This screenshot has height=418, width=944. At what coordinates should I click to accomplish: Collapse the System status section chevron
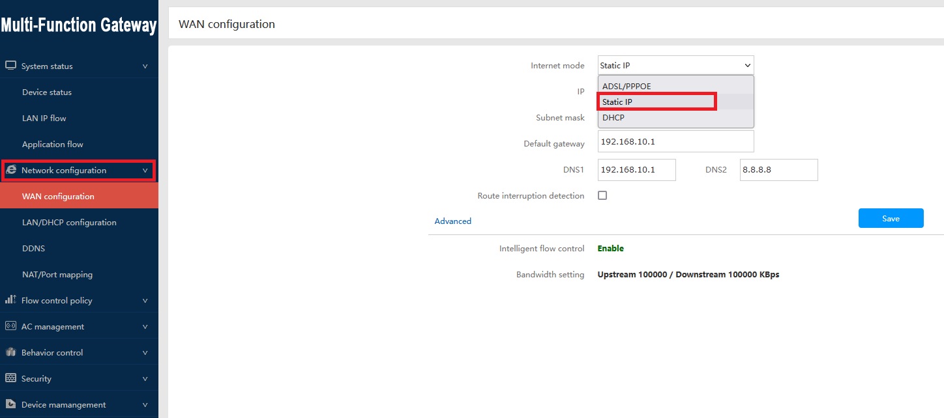(145, 66)
